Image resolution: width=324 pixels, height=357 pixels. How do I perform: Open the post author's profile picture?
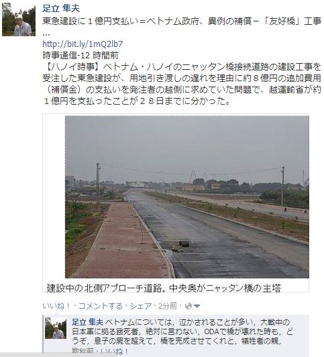(19, 19)
